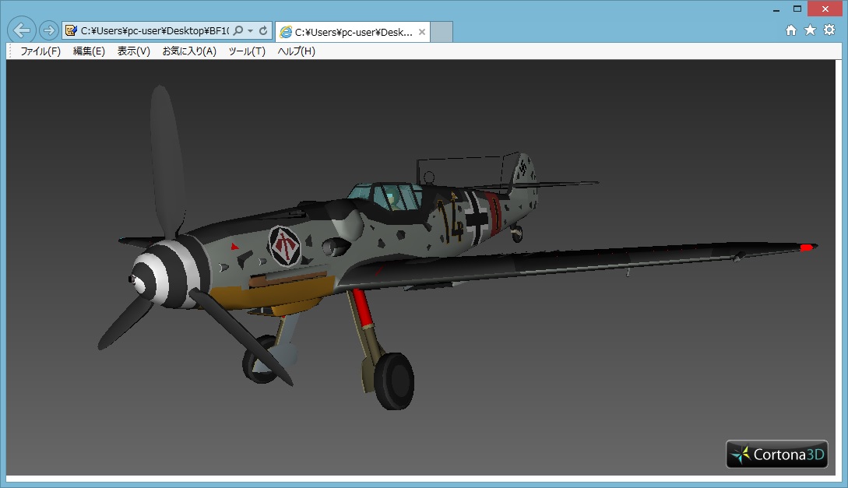The image size is (848, 488).
Task: Expand the address bar autocomplete dropdown arrow
Action: (x=250, y=31)
